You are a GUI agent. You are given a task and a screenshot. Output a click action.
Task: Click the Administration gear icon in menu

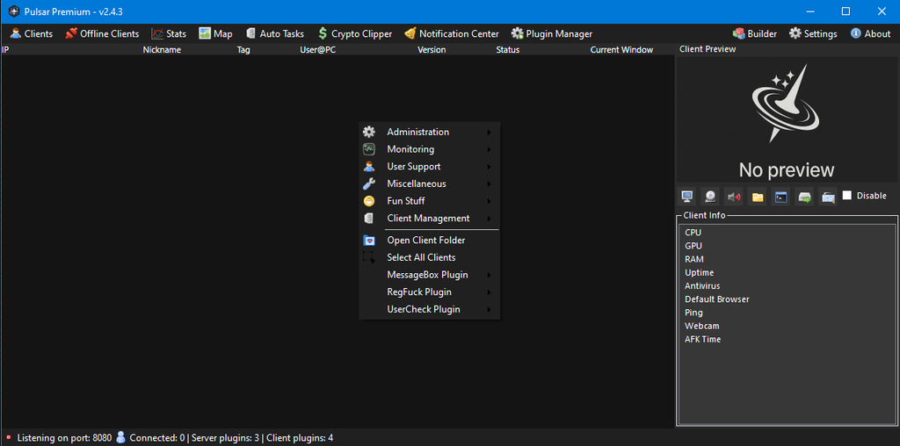pyautogui.click(x=369, y=132)
